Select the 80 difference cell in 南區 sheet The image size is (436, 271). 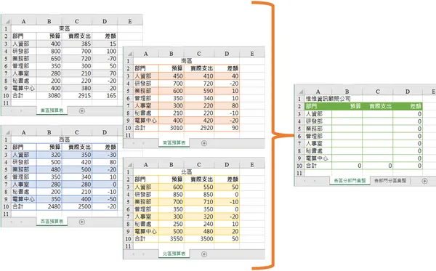pos(227,105)
